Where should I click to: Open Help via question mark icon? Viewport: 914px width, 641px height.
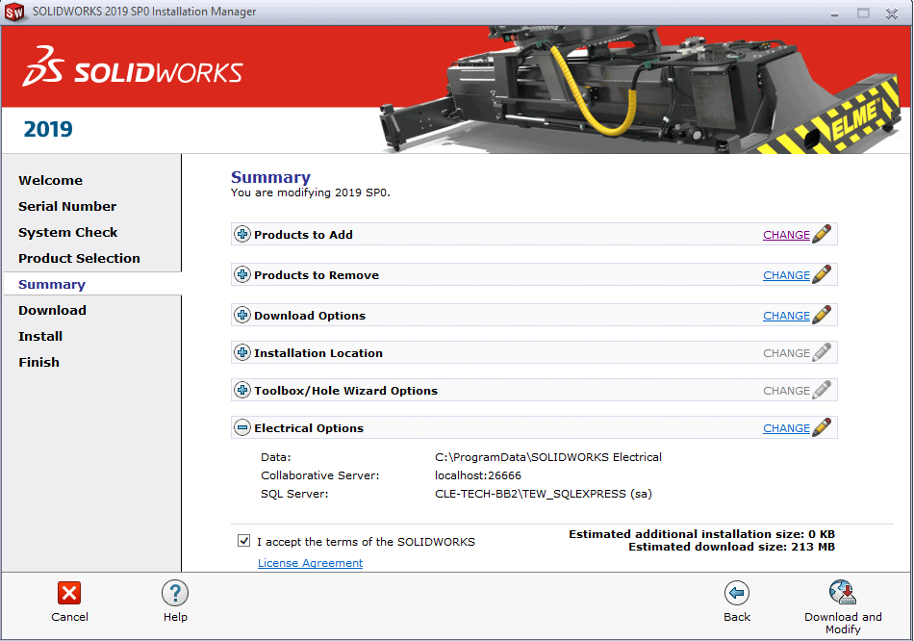[x=175, y=593]
